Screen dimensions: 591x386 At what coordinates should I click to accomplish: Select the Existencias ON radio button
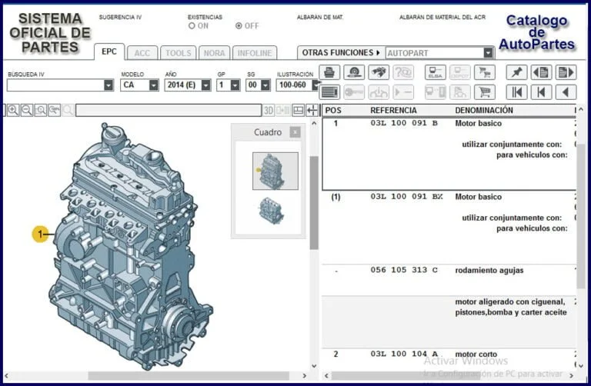pos(192,25)
